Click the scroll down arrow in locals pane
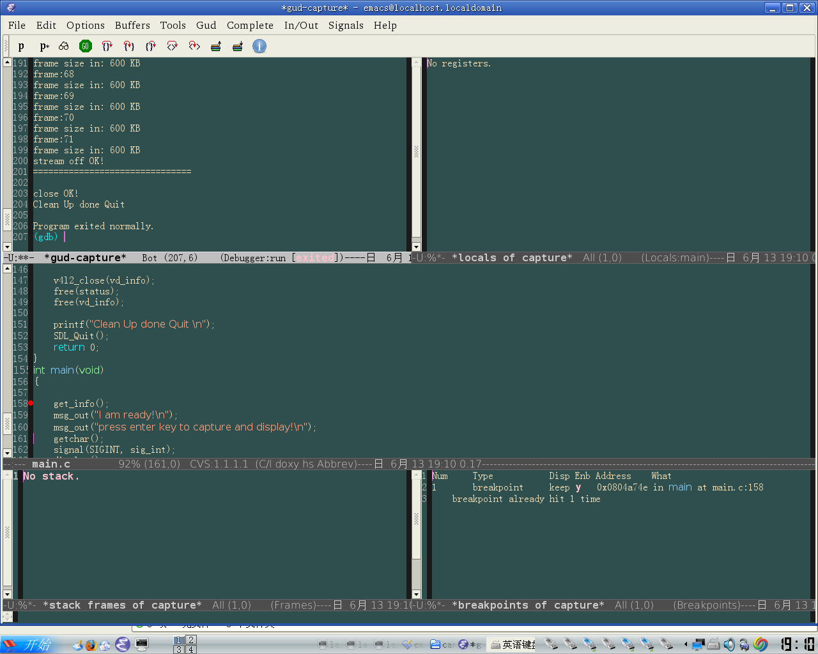The width and height of the screenshot is (818, 654). pyautogui.click(x=416, y=247)
